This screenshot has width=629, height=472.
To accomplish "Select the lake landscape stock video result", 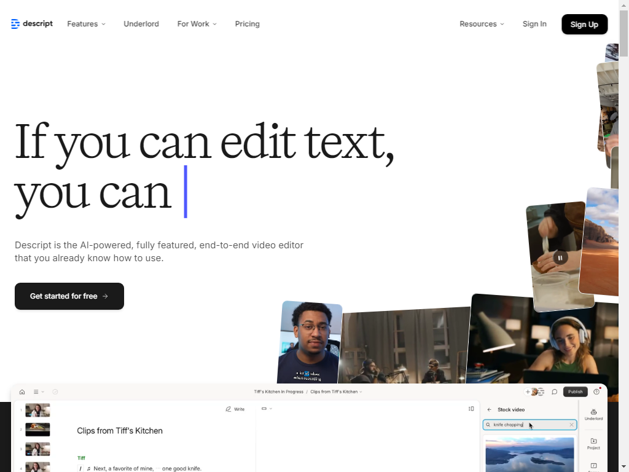I will coord(529,455).
